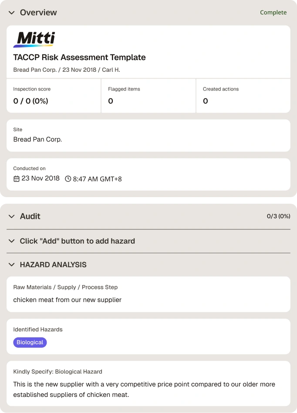The height and width of the screenshot is (413, 297).
Task: Click the calendar icon beside 23 Nov 2018
Action: click(17, 179)
